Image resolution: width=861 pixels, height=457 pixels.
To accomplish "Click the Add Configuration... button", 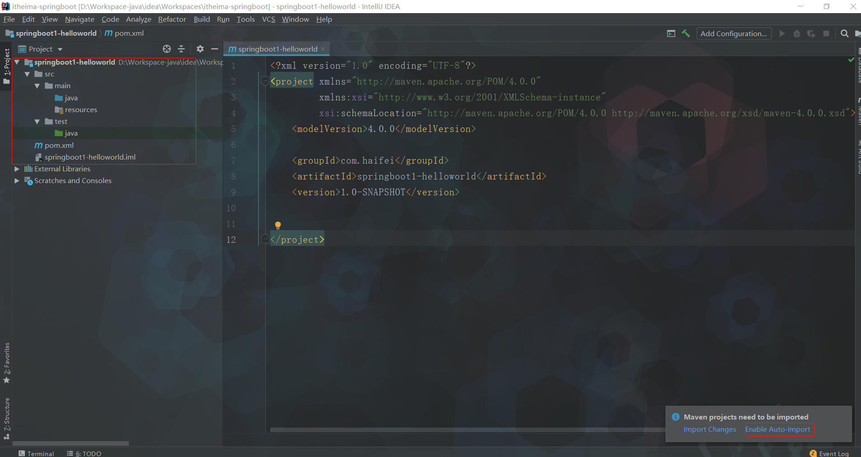I will point(734,33).
